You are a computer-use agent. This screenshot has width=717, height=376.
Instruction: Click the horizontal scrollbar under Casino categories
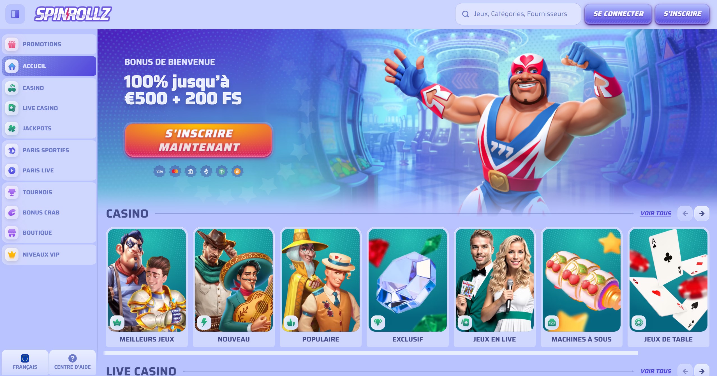coord(371,353)
